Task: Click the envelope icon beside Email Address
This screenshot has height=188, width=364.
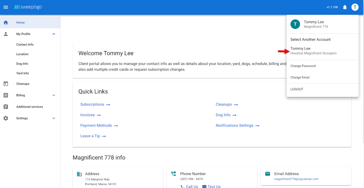Action: click(x=267, y=173)
